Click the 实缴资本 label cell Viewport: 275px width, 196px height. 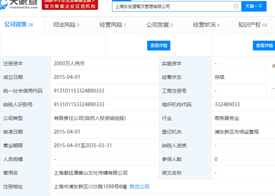click(x=185, y=63)
